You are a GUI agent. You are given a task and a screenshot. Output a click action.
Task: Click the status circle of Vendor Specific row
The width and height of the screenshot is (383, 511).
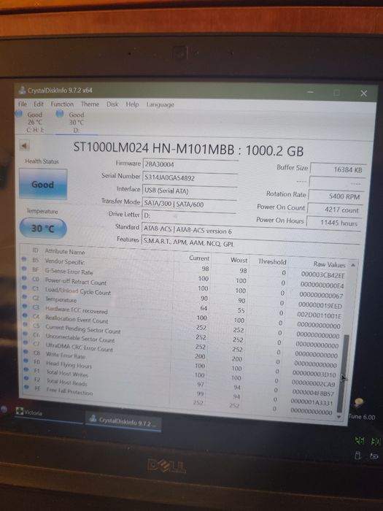coord(24,259)
